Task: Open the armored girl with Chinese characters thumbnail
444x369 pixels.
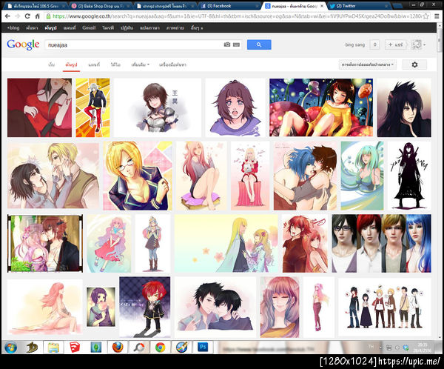Action: [158, 107]
